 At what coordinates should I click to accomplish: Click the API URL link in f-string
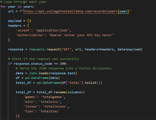76,11
